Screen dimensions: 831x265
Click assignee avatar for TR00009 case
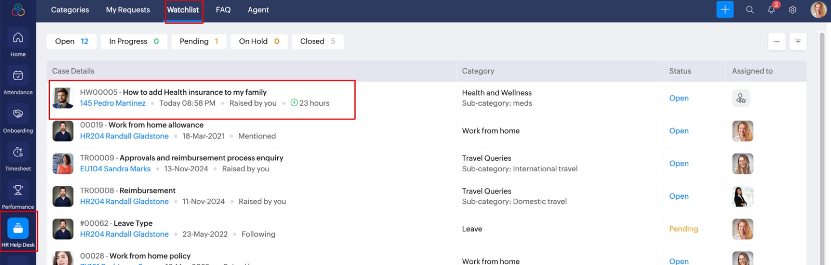[x=743, y=163]
